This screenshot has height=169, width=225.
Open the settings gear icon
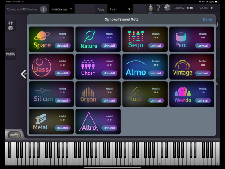(167, 7)
